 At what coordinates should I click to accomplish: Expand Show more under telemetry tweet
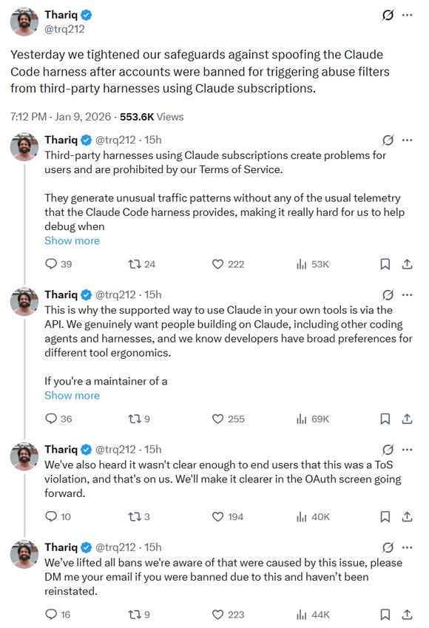click(72, 240)
